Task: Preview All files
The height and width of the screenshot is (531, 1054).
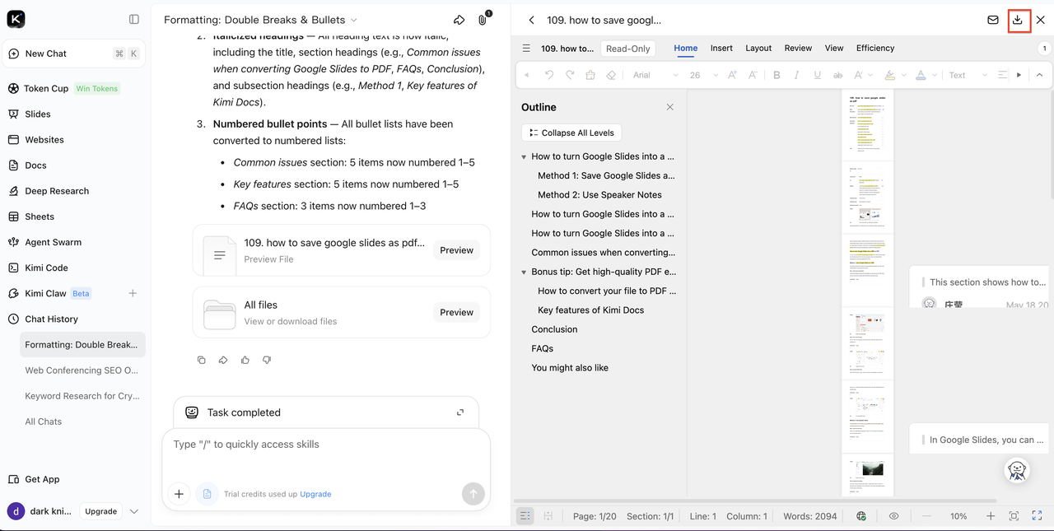Action: [x=456, y=312]
